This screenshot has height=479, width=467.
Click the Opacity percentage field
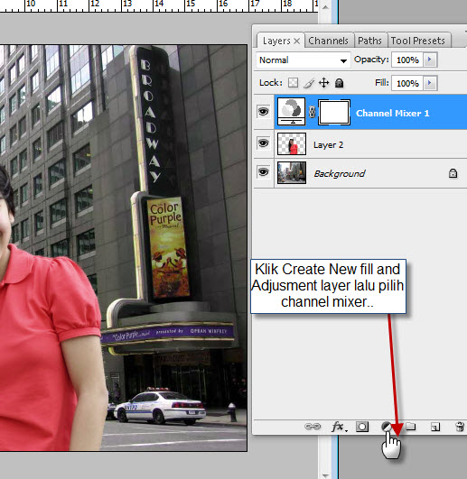coord(407,60)
